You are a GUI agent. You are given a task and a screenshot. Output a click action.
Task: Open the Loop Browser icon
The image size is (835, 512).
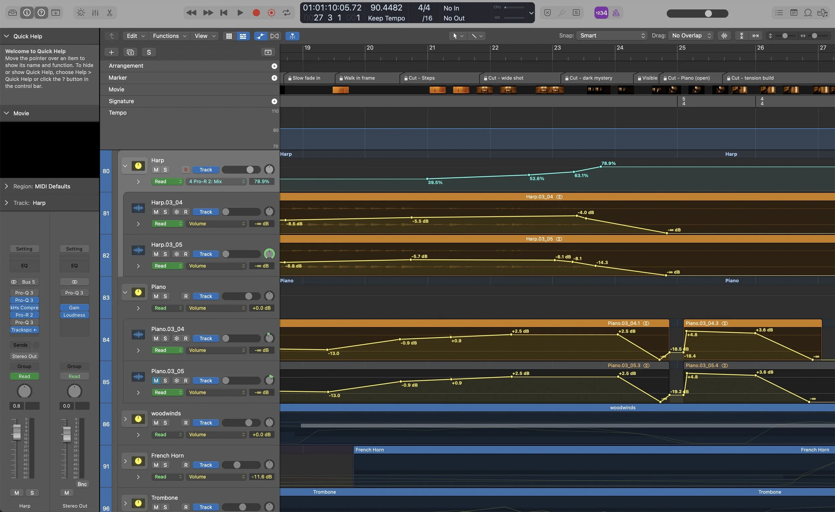point(808,13)
